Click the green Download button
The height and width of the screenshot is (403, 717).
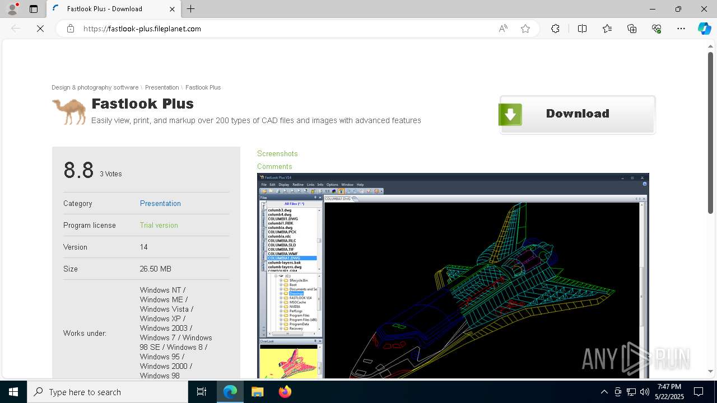[577, 114]
